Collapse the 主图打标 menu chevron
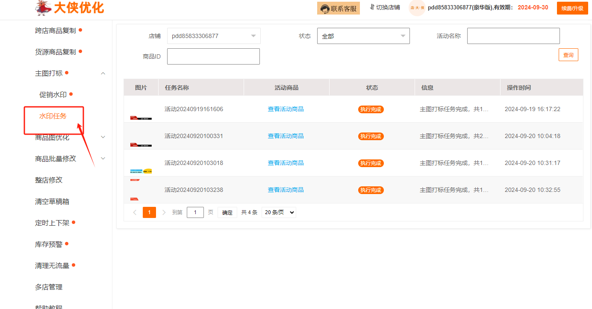592x309 pixels. [x=103, y=74]
